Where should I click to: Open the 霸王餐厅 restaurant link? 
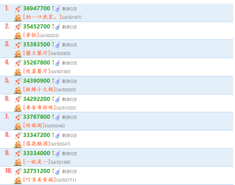point(36,53)
